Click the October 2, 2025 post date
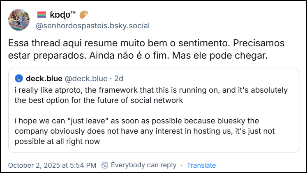Screen dimensions: 307x173 (x=52, y=165)
